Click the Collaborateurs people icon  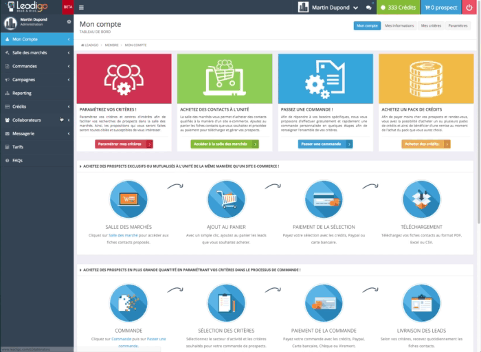(8, 120)
